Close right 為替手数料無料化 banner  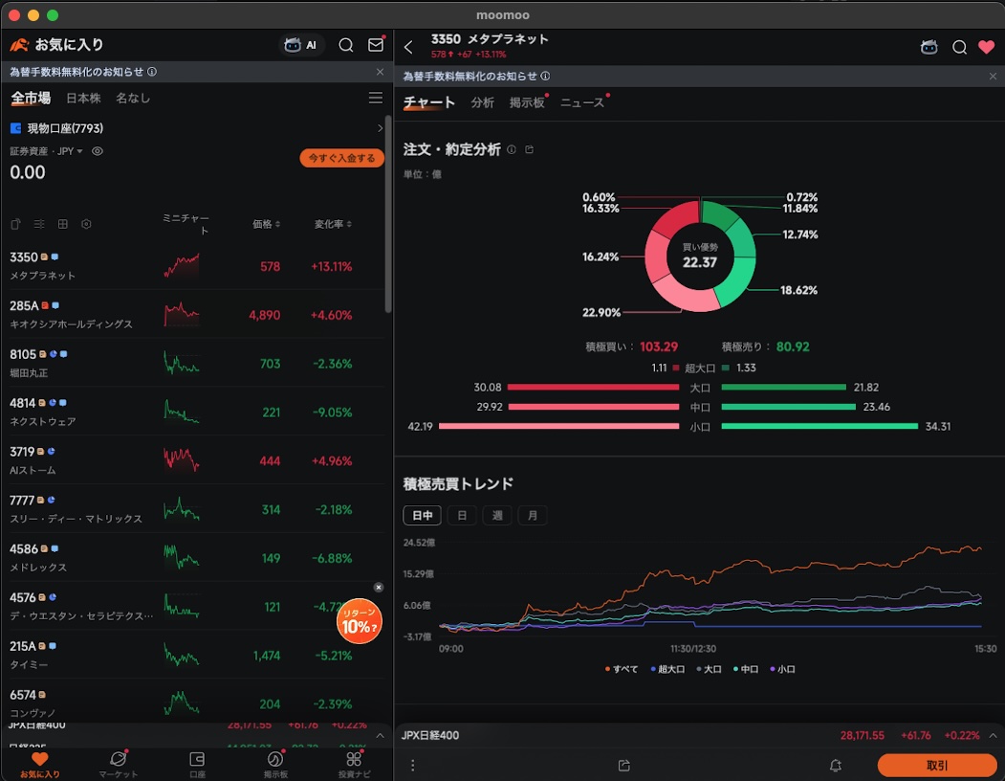pyautogui.click(x=993, y=76)
